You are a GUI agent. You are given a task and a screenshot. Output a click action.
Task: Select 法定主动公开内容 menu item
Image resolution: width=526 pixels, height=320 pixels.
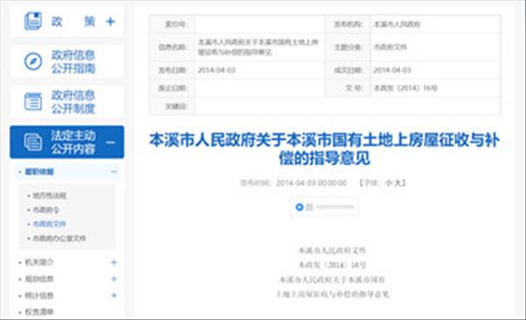pyautogui.click(x=68, y=142)
